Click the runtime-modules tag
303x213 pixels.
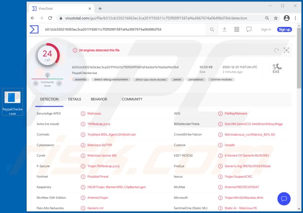coord(221,79)
